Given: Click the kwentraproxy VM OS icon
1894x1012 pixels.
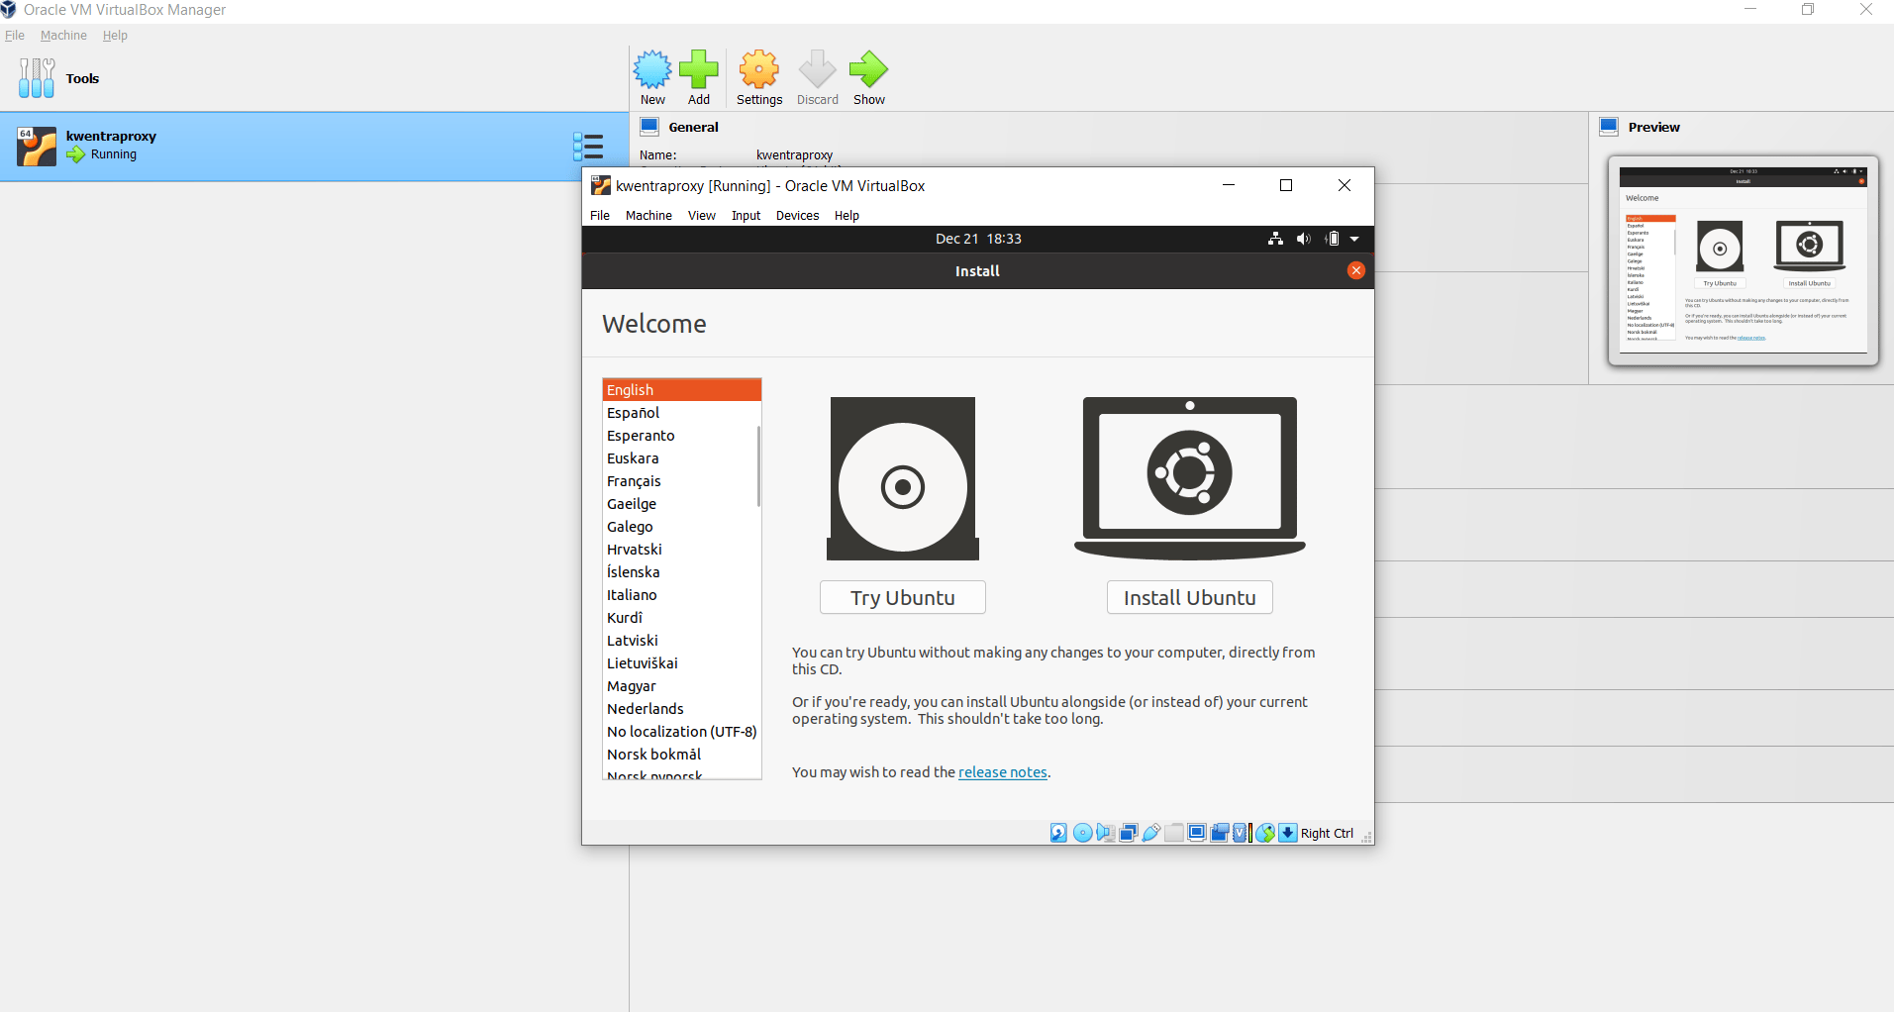Looking at the screenshot, I should tap(37, 147).
